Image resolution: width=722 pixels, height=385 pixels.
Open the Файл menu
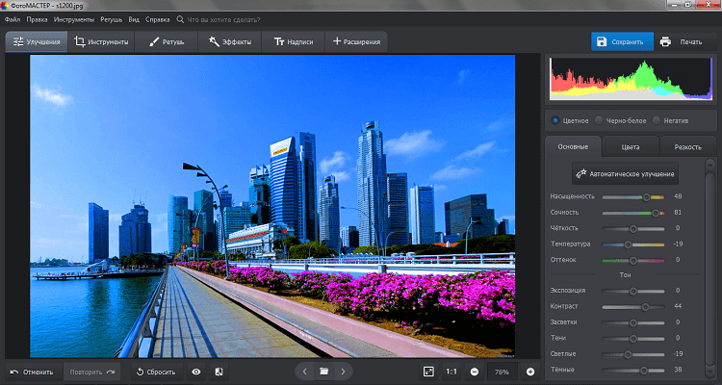[x=13, y=18]
